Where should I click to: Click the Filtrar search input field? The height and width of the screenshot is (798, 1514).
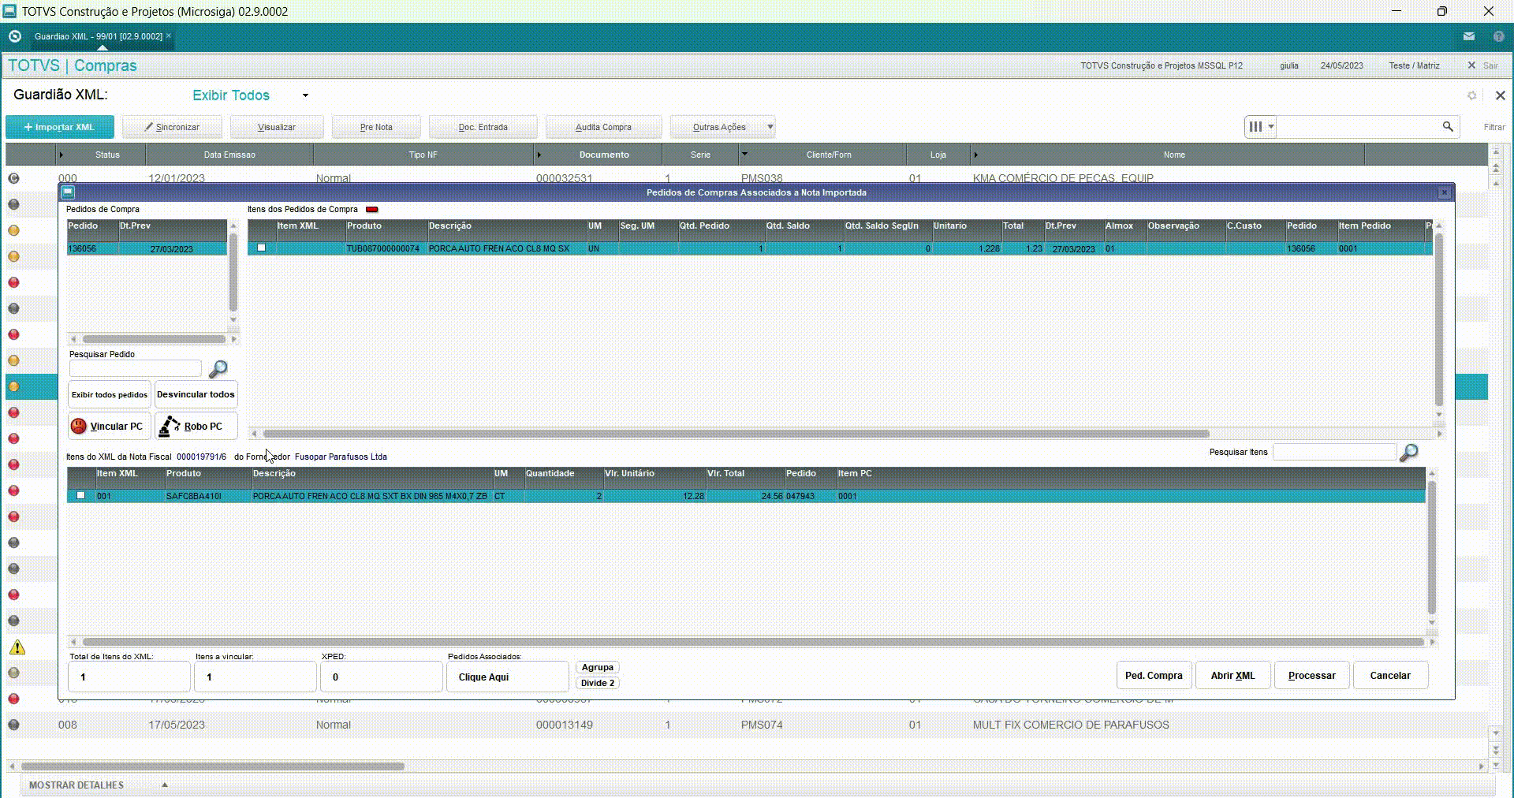click(1358, 126)
